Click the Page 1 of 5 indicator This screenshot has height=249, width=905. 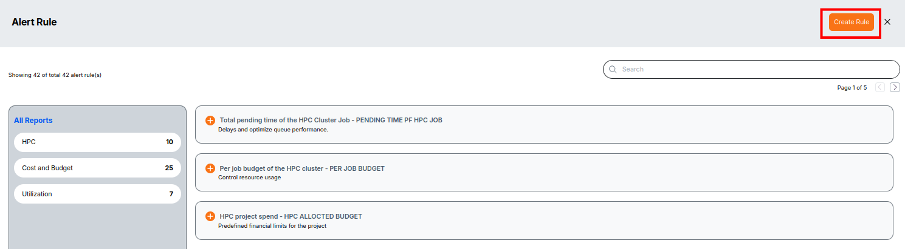pos(852,88)
